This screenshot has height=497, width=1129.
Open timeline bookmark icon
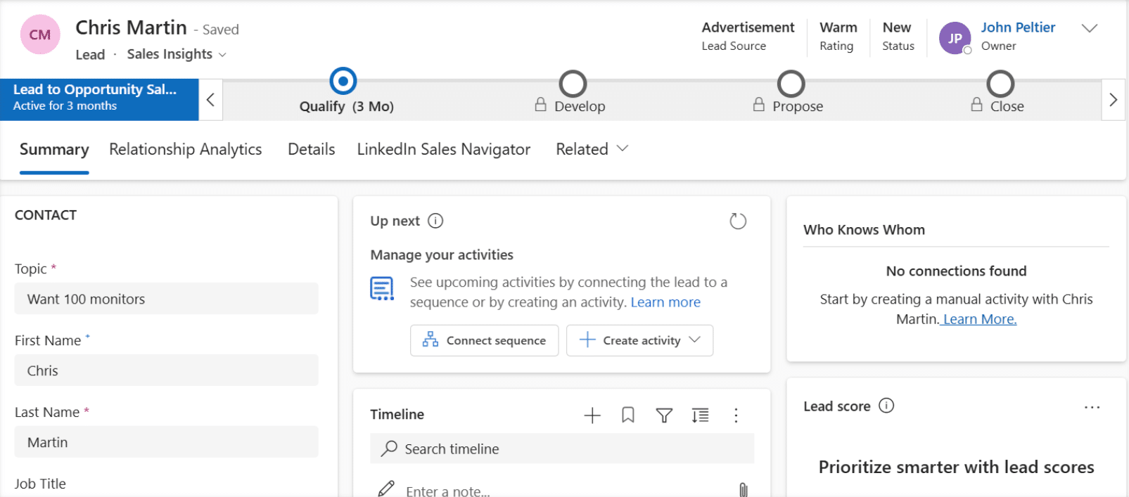click(628, 415)
